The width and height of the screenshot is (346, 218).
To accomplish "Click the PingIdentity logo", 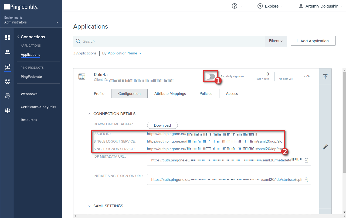I will coord(21,7).
